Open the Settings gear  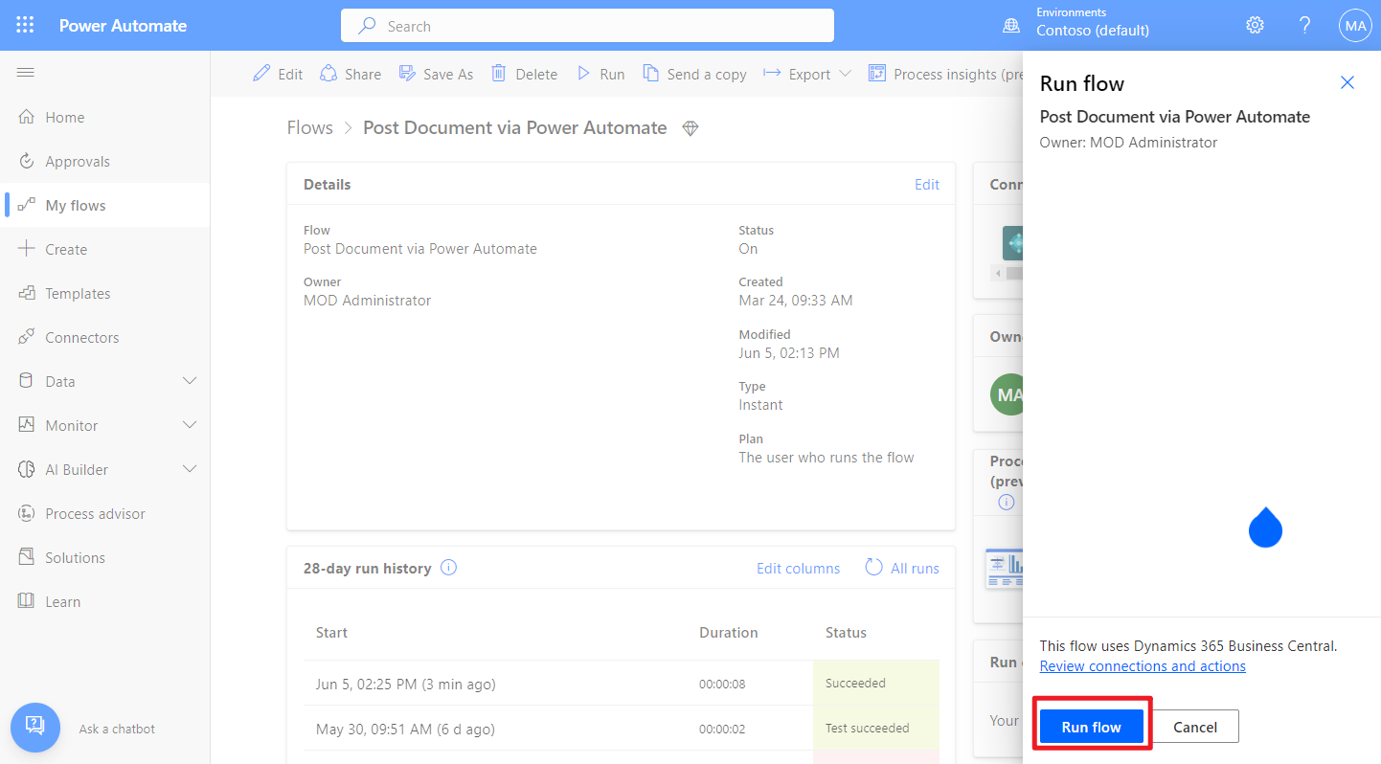1255,25
